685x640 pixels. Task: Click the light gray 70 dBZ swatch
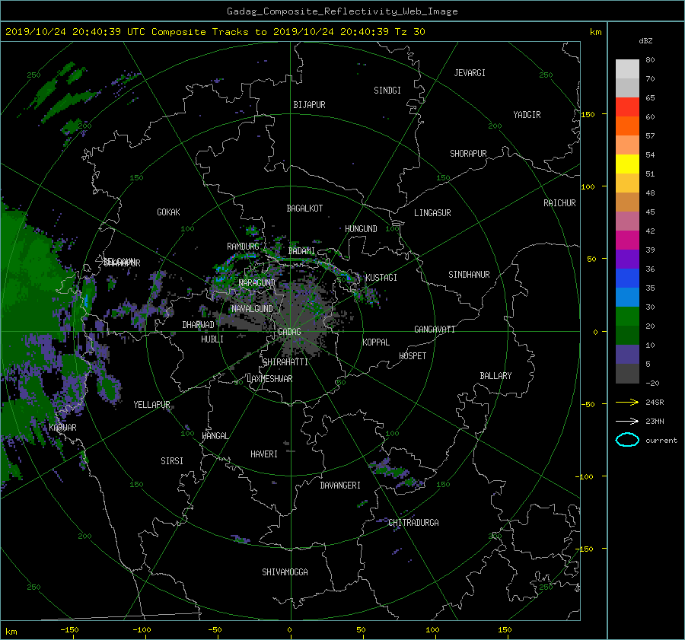[x=627, y=69]
